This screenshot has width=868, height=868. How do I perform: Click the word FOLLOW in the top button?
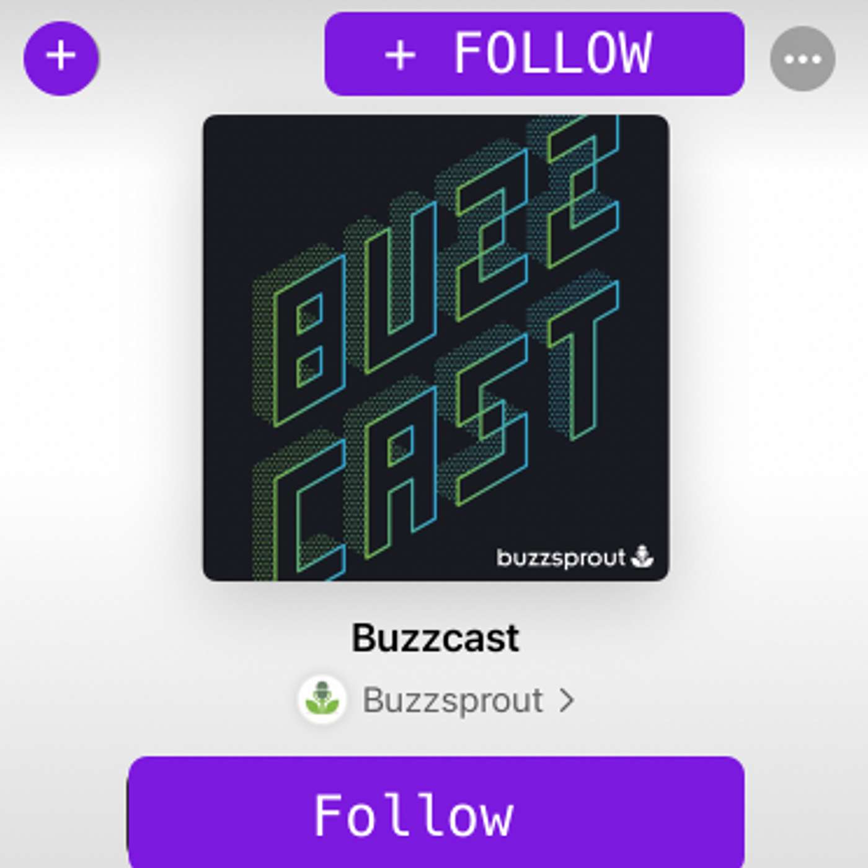pos(552,53)
